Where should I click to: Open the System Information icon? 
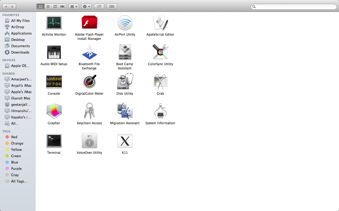click(160, 111)
